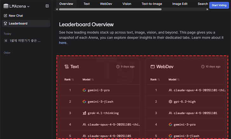Click Google icon for gemini-3-flash in Text card

pos(84,102)
